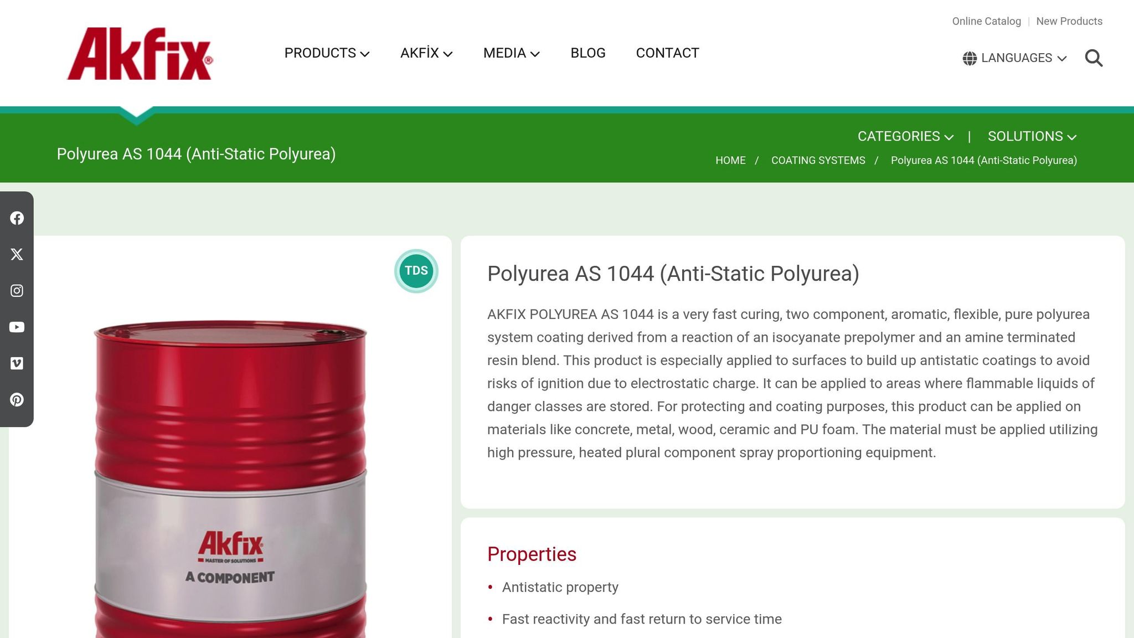This screenshot has height=638, width=1134.
Task: Open the X (Twitter) sidebar icon
Action: [x=17, y=254]
